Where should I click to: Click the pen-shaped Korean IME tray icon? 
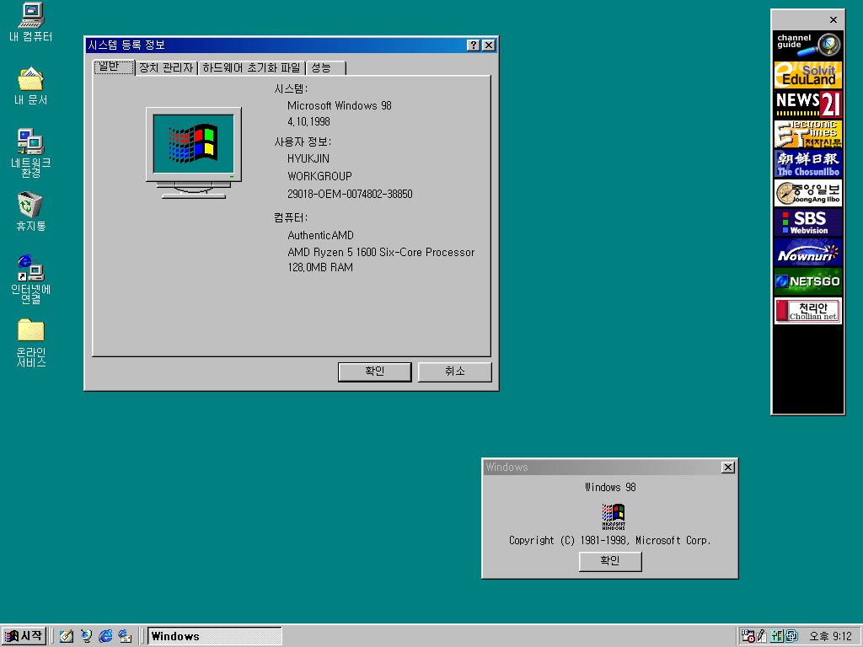pos(762,636)
